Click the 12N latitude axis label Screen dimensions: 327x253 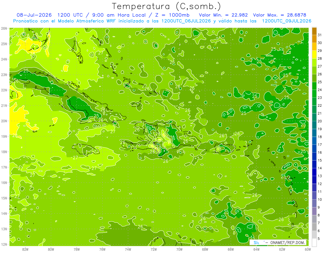click(4, 244)
